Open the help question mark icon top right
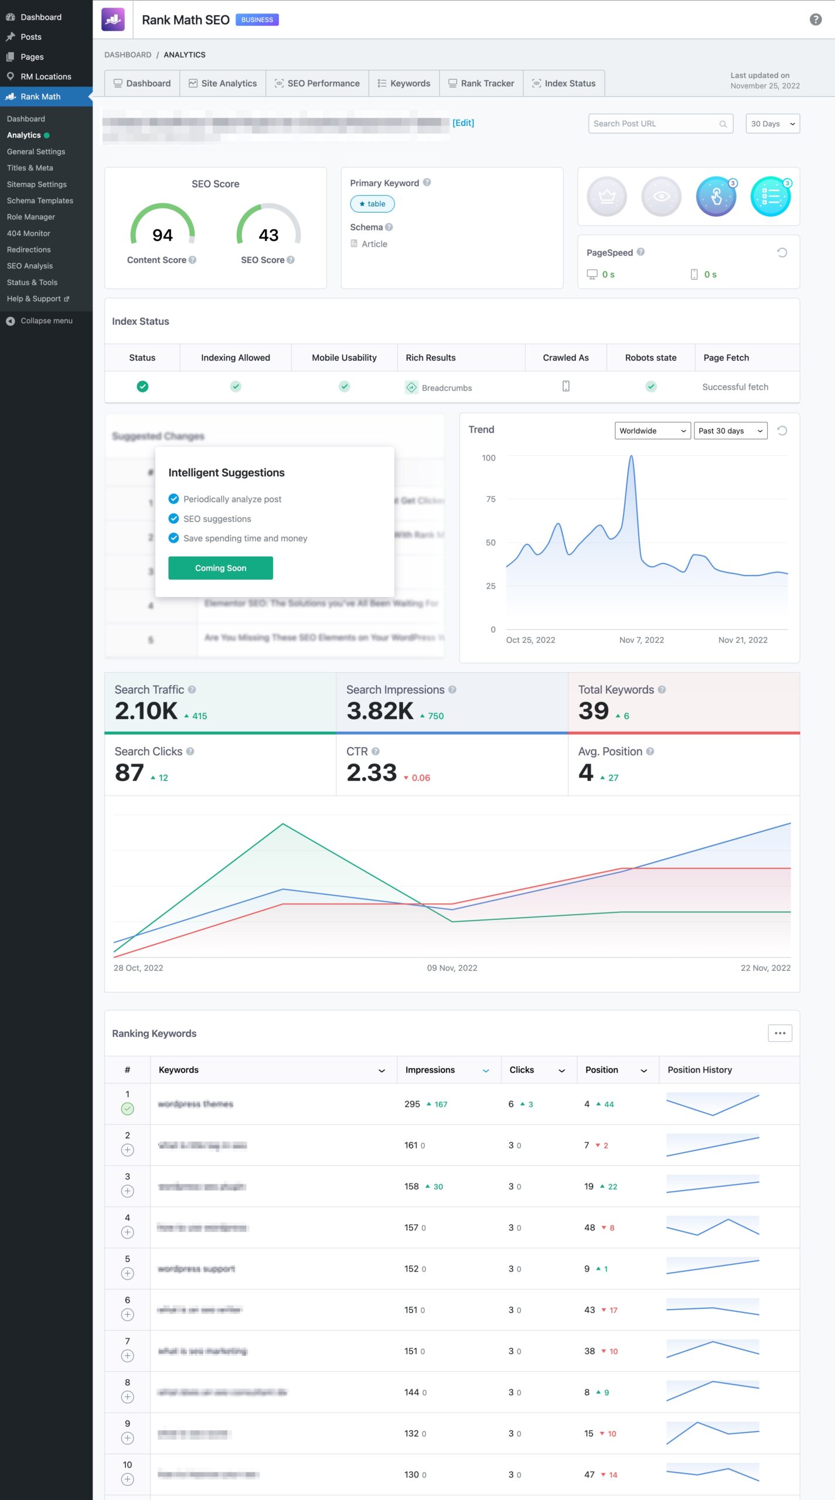 [815, 20]
